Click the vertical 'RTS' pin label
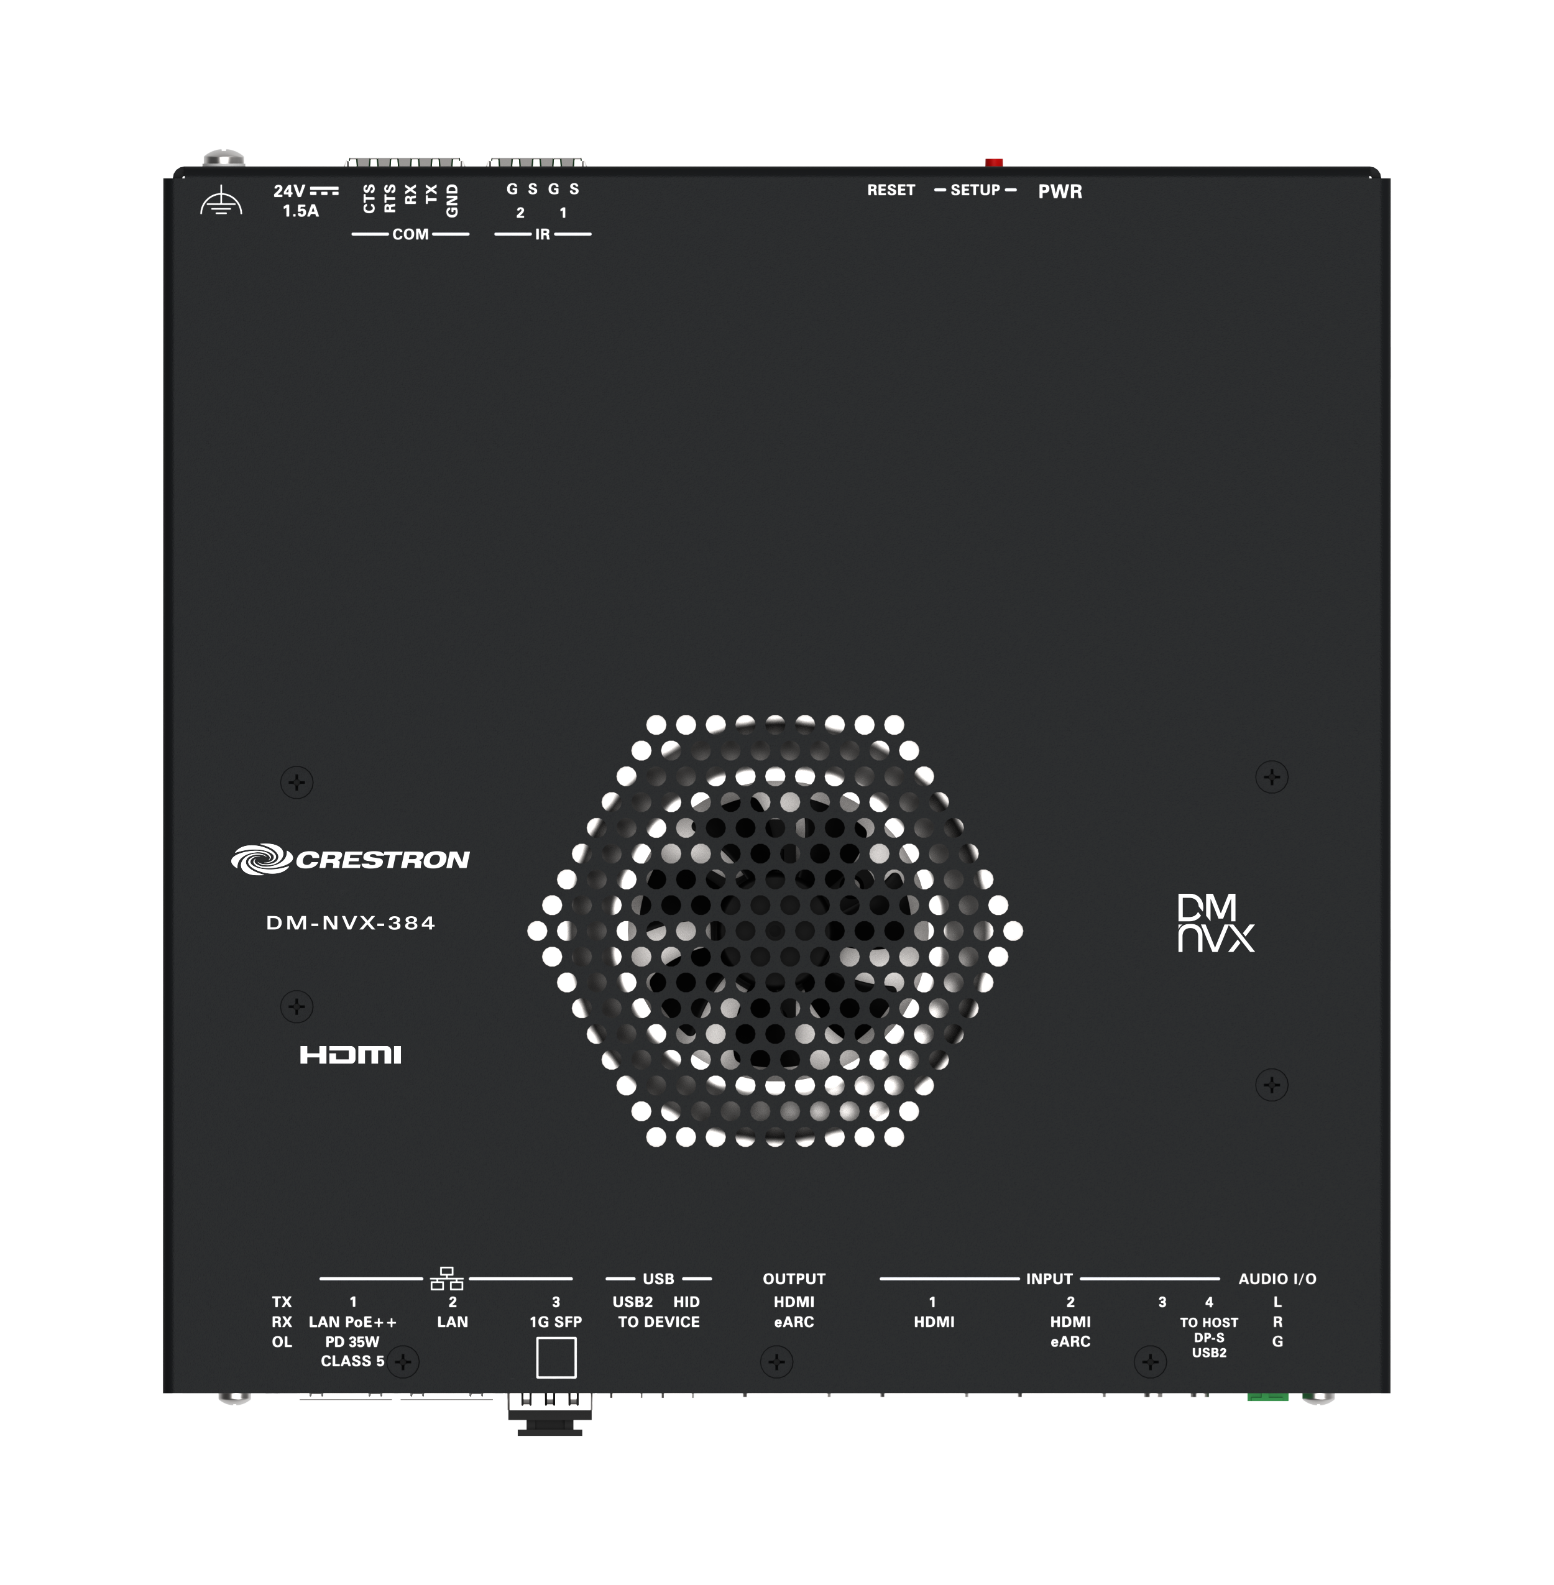 [x=390, y=199]
